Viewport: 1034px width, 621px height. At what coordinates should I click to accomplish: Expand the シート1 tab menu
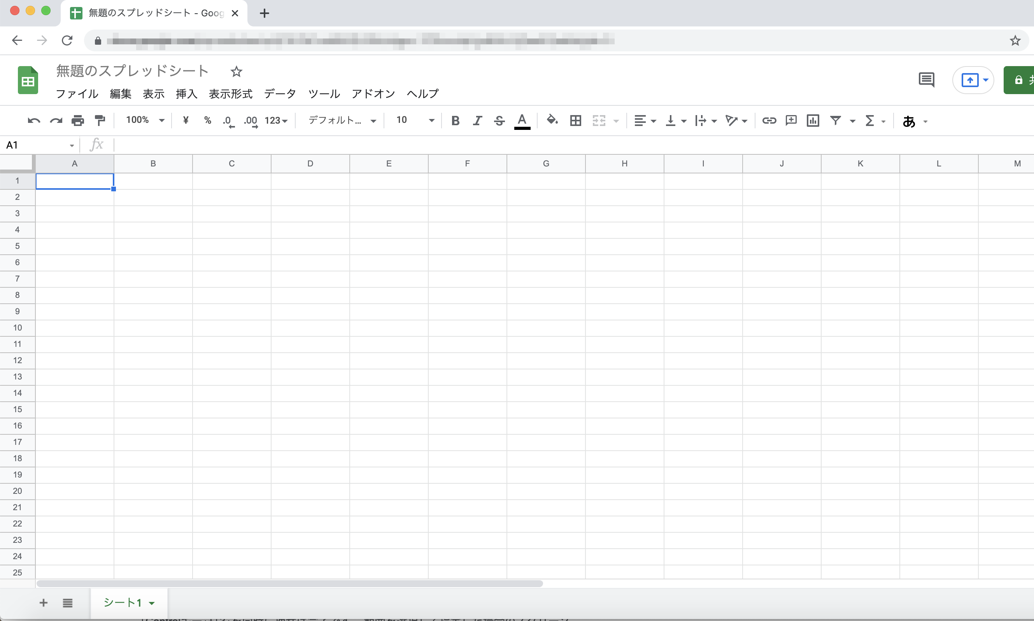pos(152,603)
